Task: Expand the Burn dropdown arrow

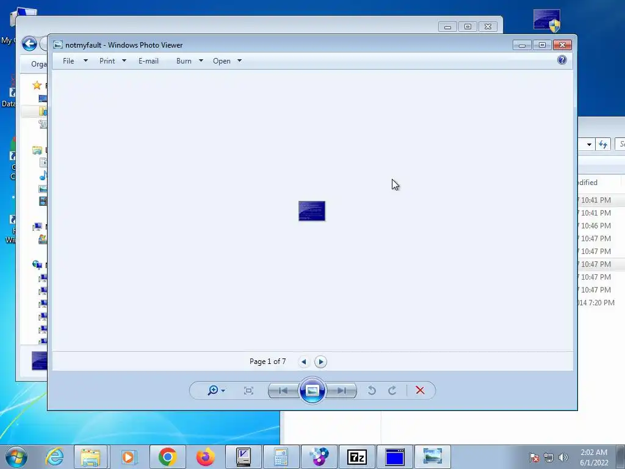Action: (x=201, y=60)
